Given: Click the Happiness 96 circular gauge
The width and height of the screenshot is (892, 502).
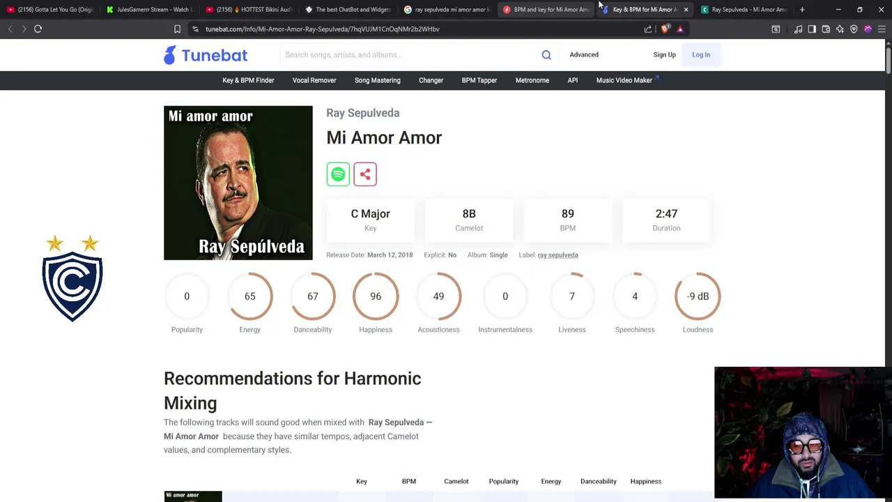Looking at the screenshot, I should [376, 296].
